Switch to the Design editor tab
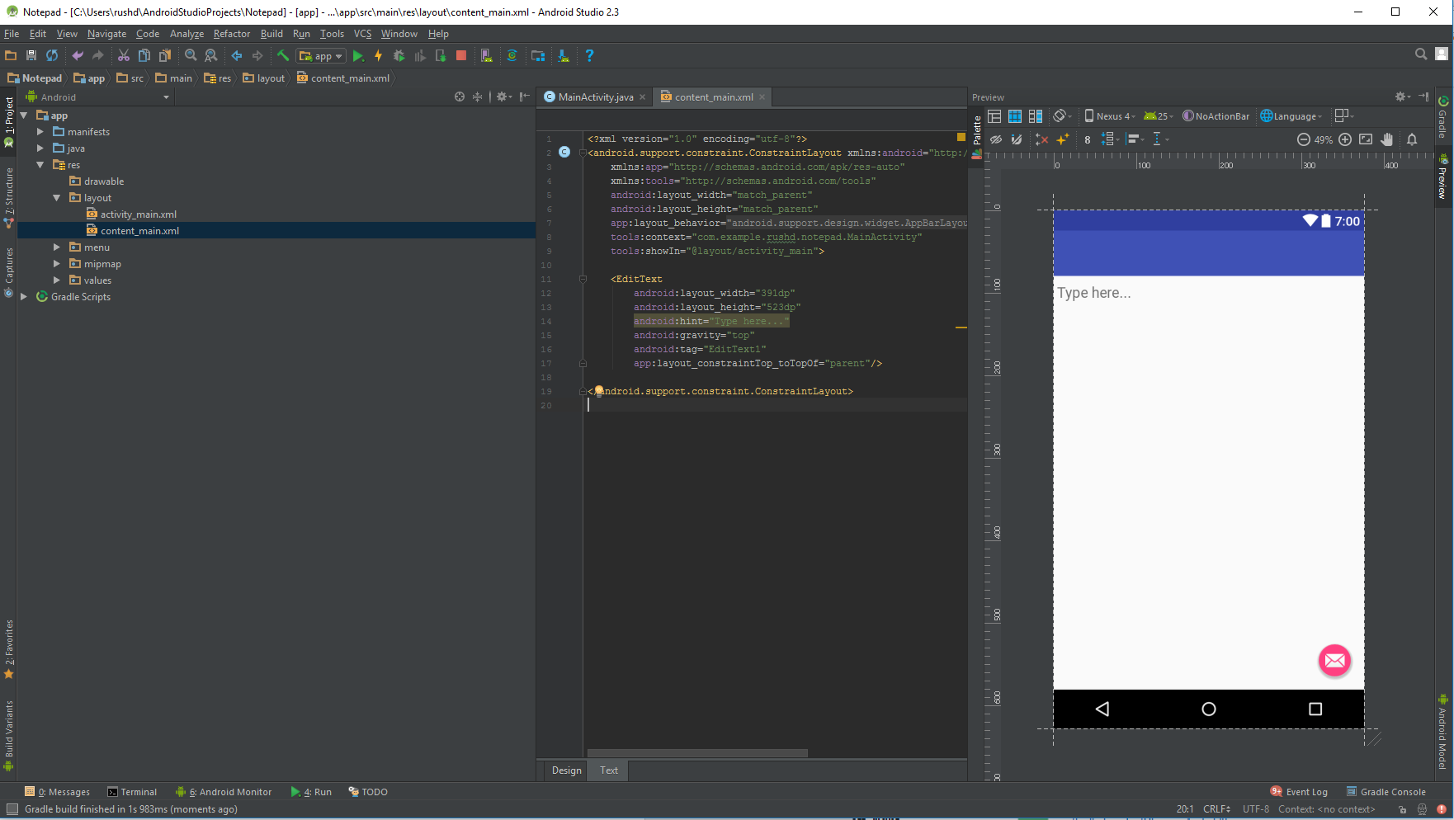The height and width of the screenshot is (820, 1454). [566, 771]
